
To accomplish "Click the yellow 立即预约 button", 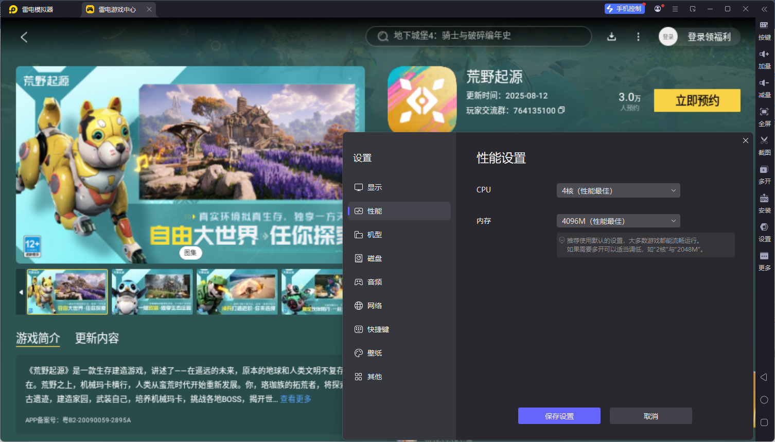I will click(697, 100).
